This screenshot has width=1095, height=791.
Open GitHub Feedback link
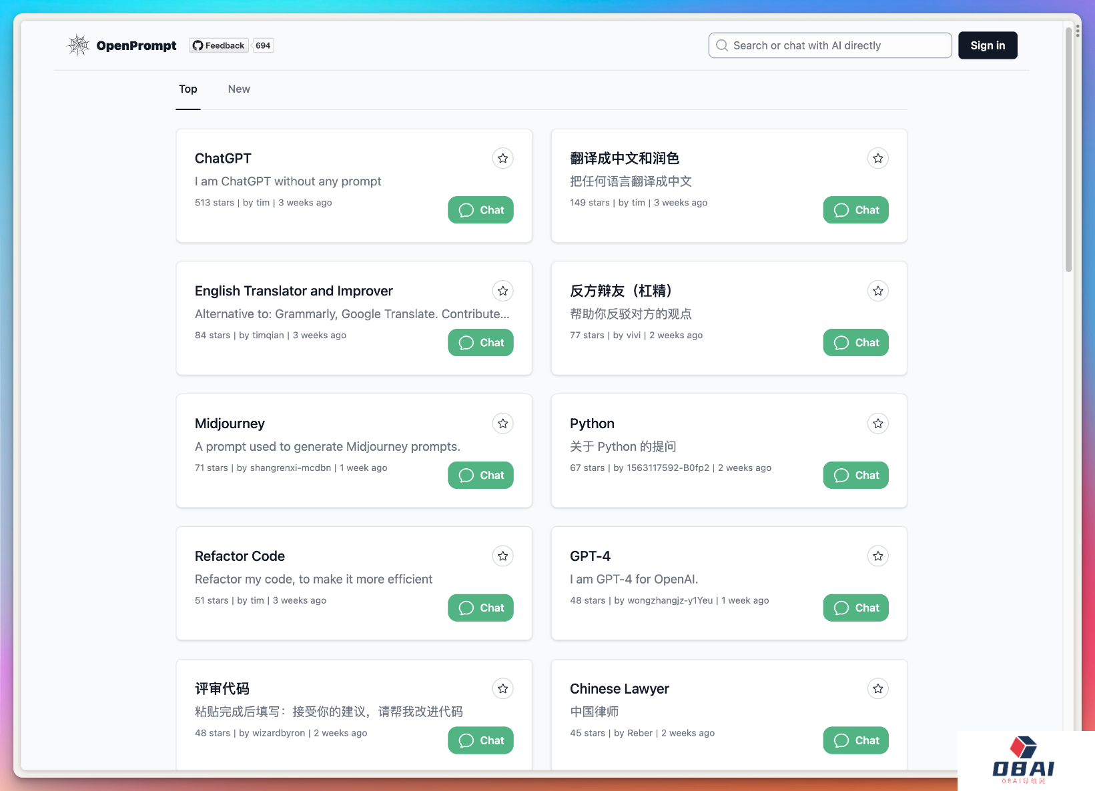(x=218, y=45)
